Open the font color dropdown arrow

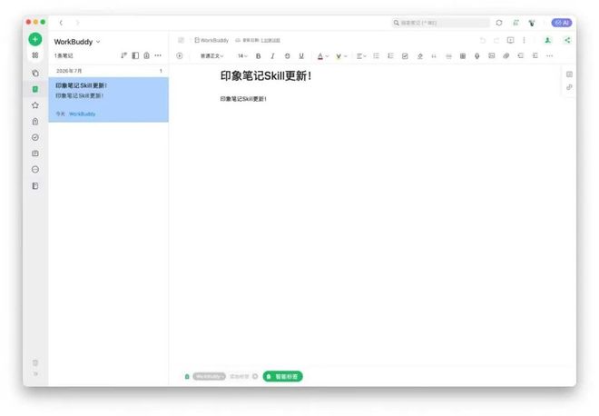328,56
